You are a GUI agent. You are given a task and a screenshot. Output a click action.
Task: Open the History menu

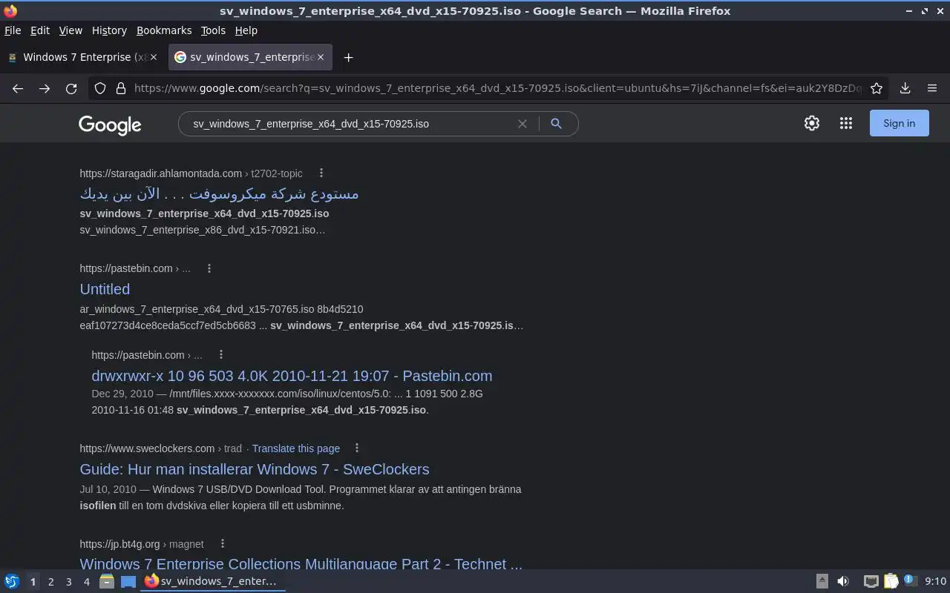click(109, 30)
